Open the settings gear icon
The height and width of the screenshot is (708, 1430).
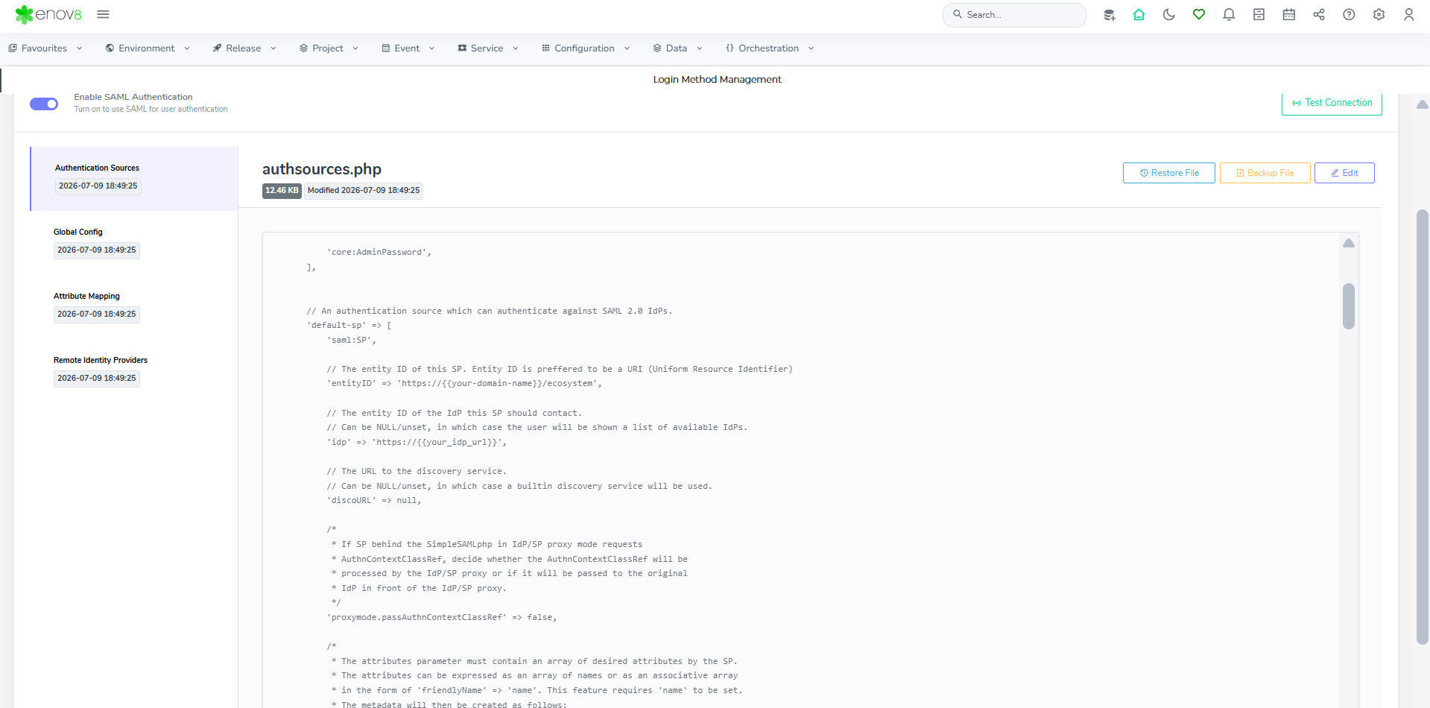click(x=1379, y=14)
